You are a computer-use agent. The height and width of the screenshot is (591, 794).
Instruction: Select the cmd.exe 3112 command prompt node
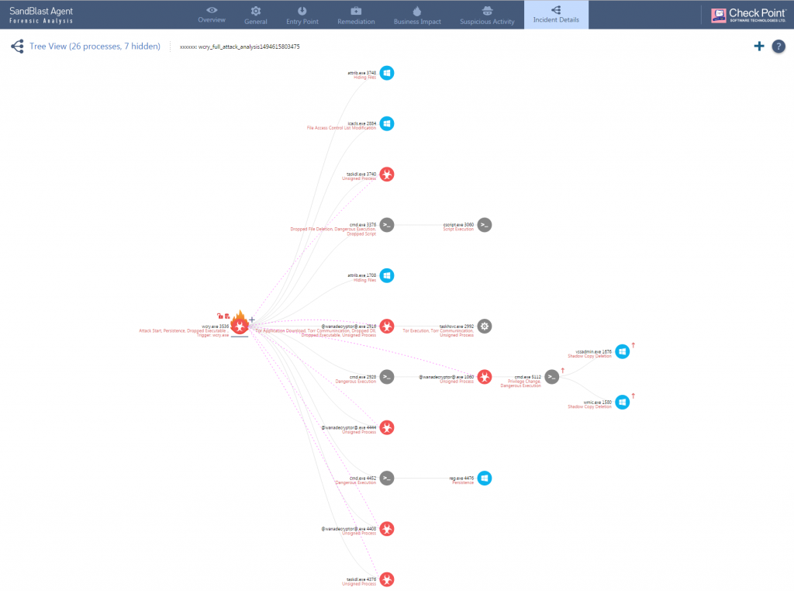(x=552, y=377)
